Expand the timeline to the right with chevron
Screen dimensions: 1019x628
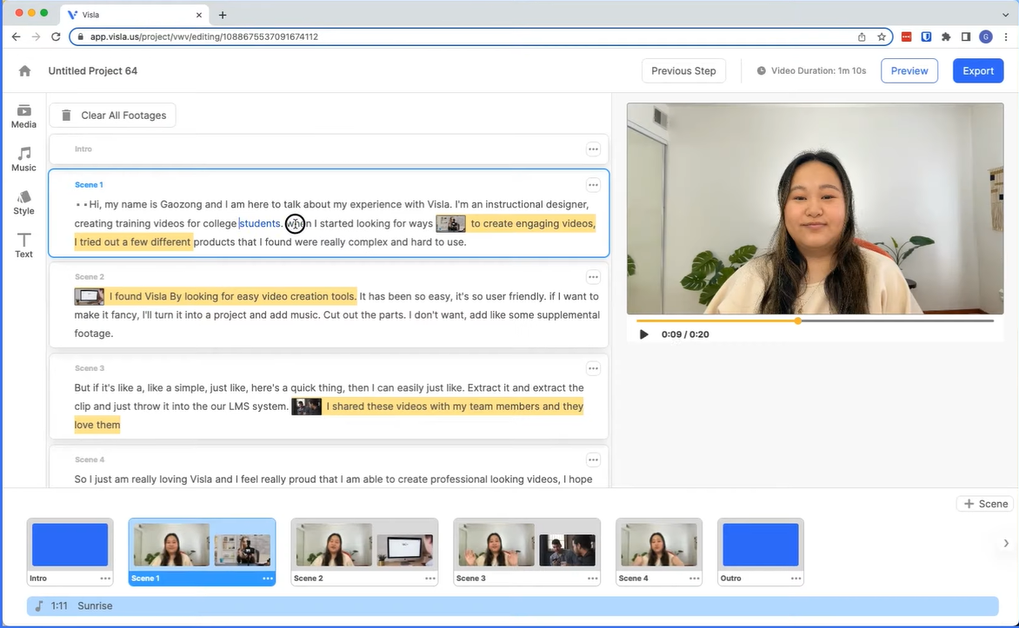(x=1006, y=544)
